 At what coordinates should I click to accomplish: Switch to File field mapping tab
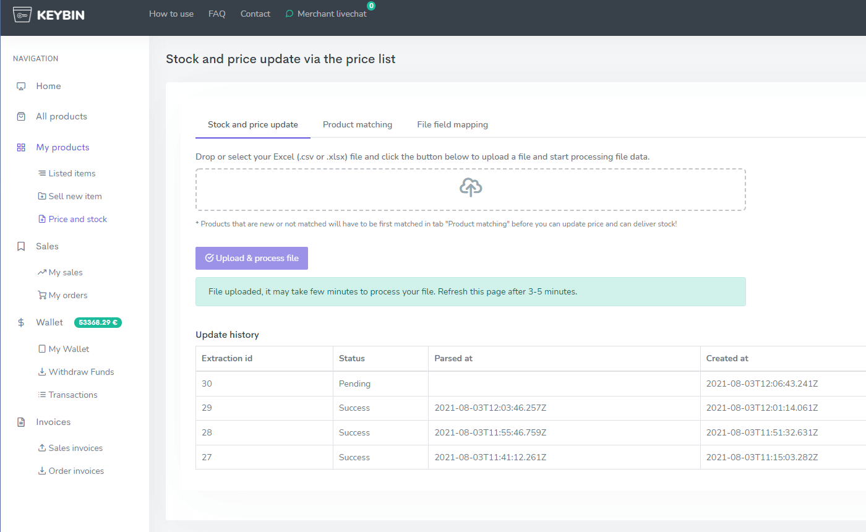tap(453, 124)
